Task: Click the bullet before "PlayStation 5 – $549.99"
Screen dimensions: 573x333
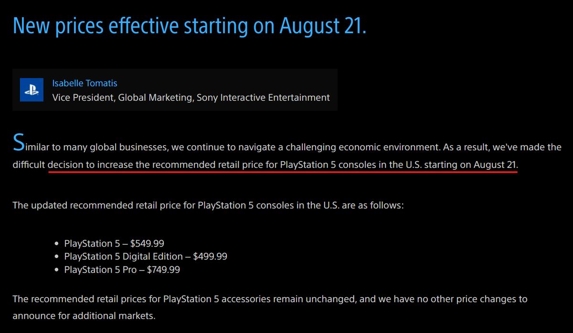Action: (57, 243)
